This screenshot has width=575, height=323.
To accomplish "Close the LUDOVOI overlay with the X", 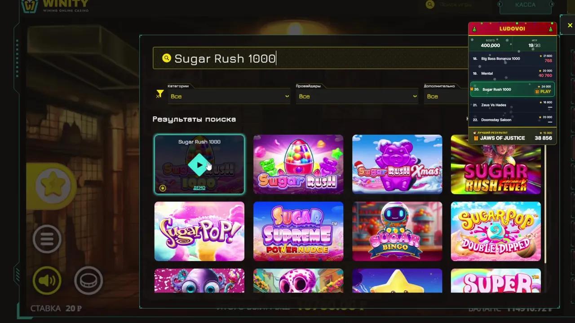I will (x=570, y=26).
